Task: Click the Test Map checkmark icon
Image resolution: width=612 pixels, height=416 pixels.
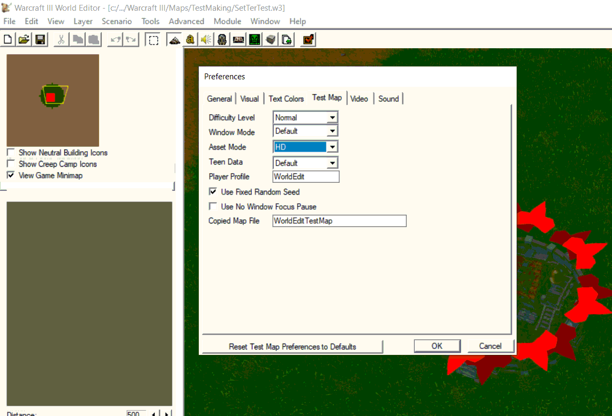Action: (x=308, y=40)
